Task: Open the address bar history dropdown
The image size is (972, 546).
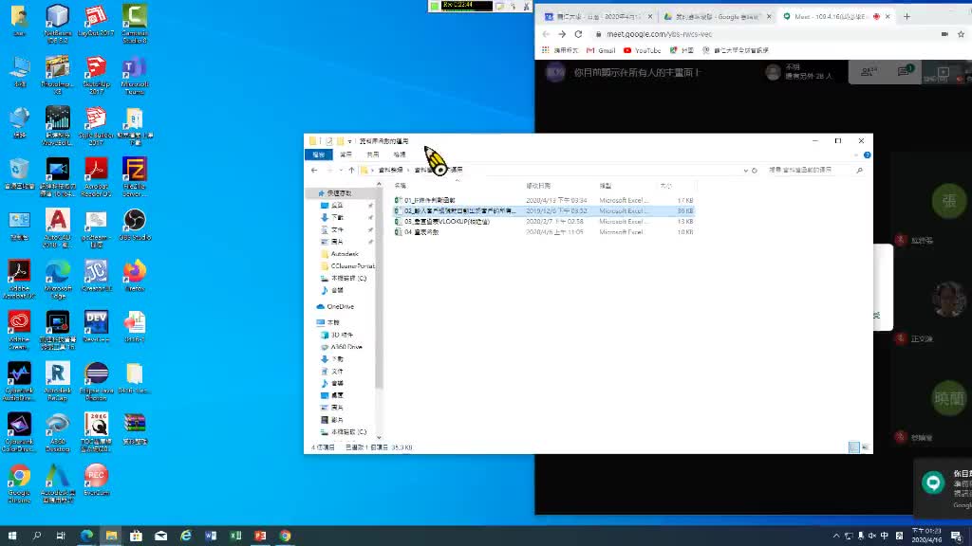Action: 745,171
